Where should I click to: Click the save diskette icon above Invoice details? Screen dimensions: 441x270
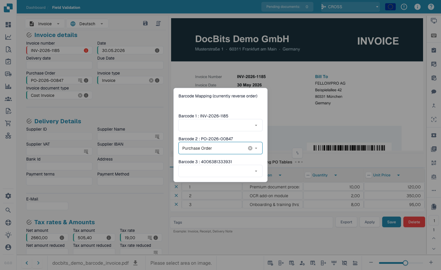145,23
